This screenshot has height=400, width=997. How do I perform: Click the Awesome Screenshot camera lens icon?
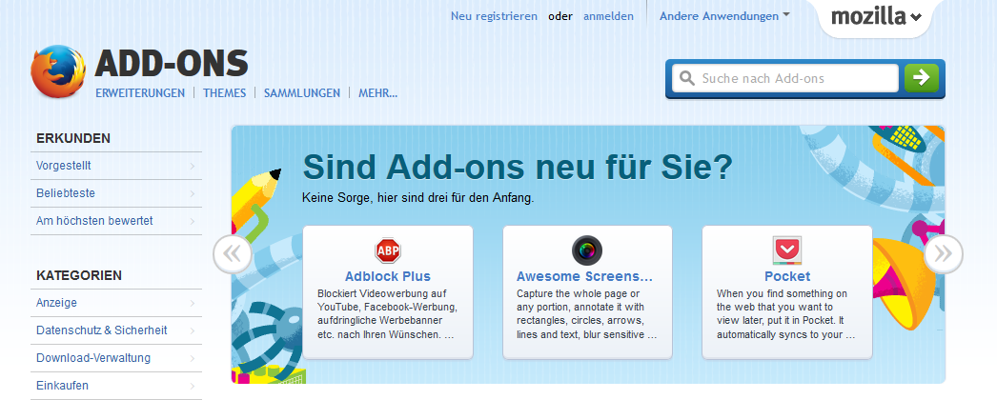point(587,250)
